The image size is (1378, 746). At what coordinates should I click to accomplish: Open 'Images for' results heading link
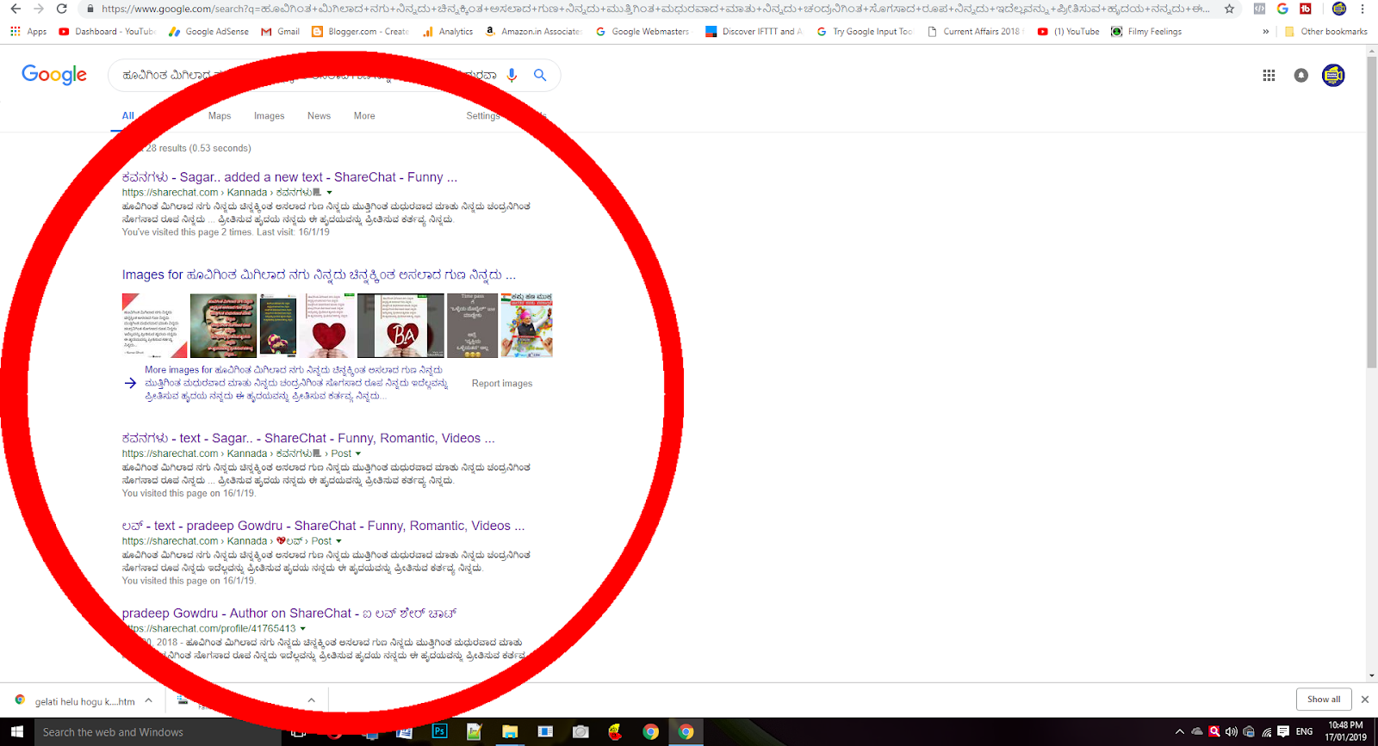click(x=319, y=275)
